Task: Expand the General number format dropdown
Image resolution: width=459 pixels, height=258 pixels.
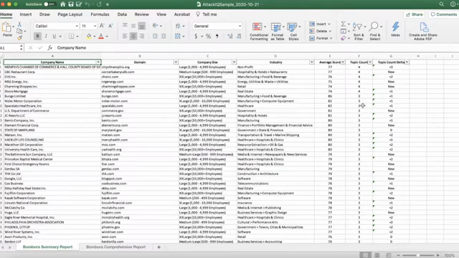Action: [x=240, y=26]
